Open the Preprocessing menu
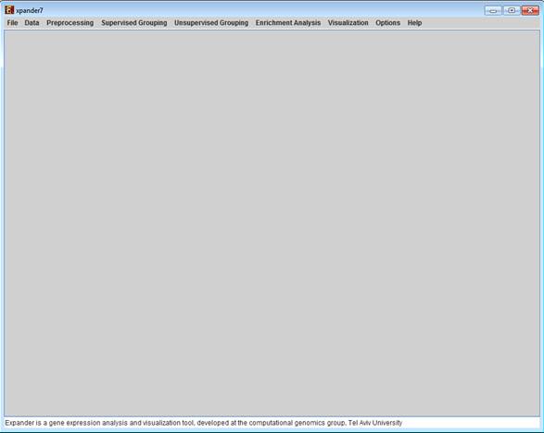Image resolution: width=544 pixels, height=433 pixels. tap(70, 23)
